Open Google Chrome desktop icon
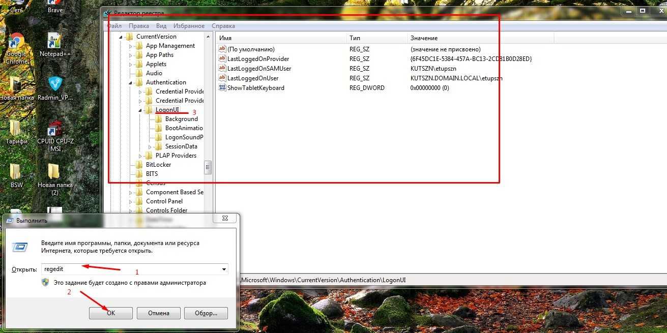667x333 pixels. tap(16, 43)
